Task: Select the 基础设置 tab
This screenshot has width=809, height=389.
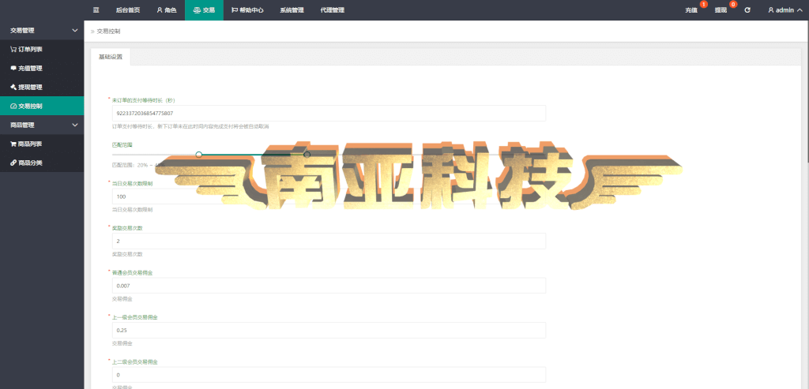Action: click(111, 57)
